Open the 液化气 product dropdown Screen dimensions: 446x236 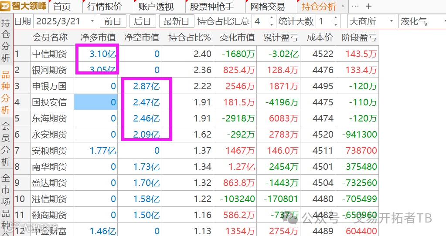pos(422,21)
